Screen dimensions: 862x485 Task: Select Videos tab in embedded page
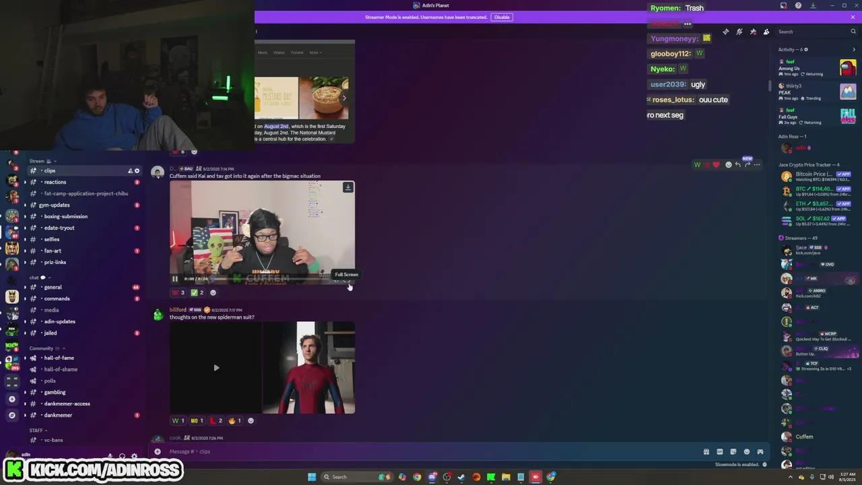(279, 53)
